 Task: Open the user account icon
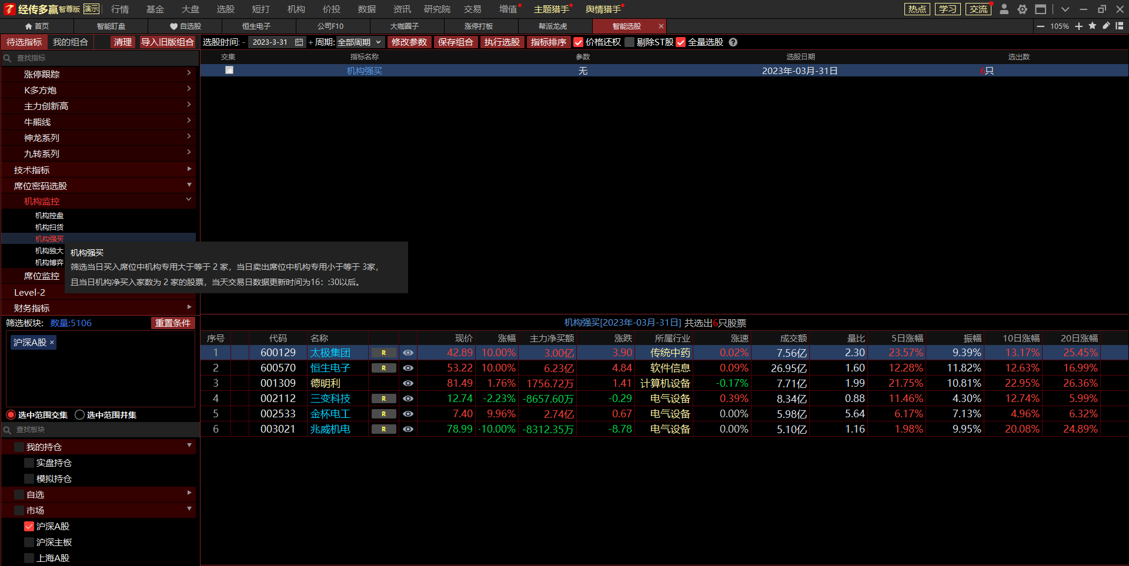click(x=1004, y=9)
